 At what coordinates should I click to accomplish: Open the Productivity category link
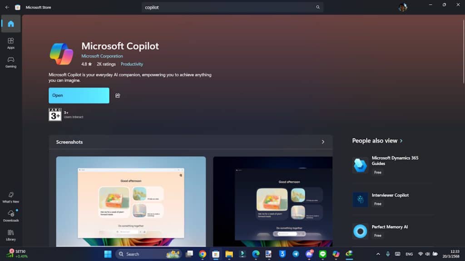point(132,64)
